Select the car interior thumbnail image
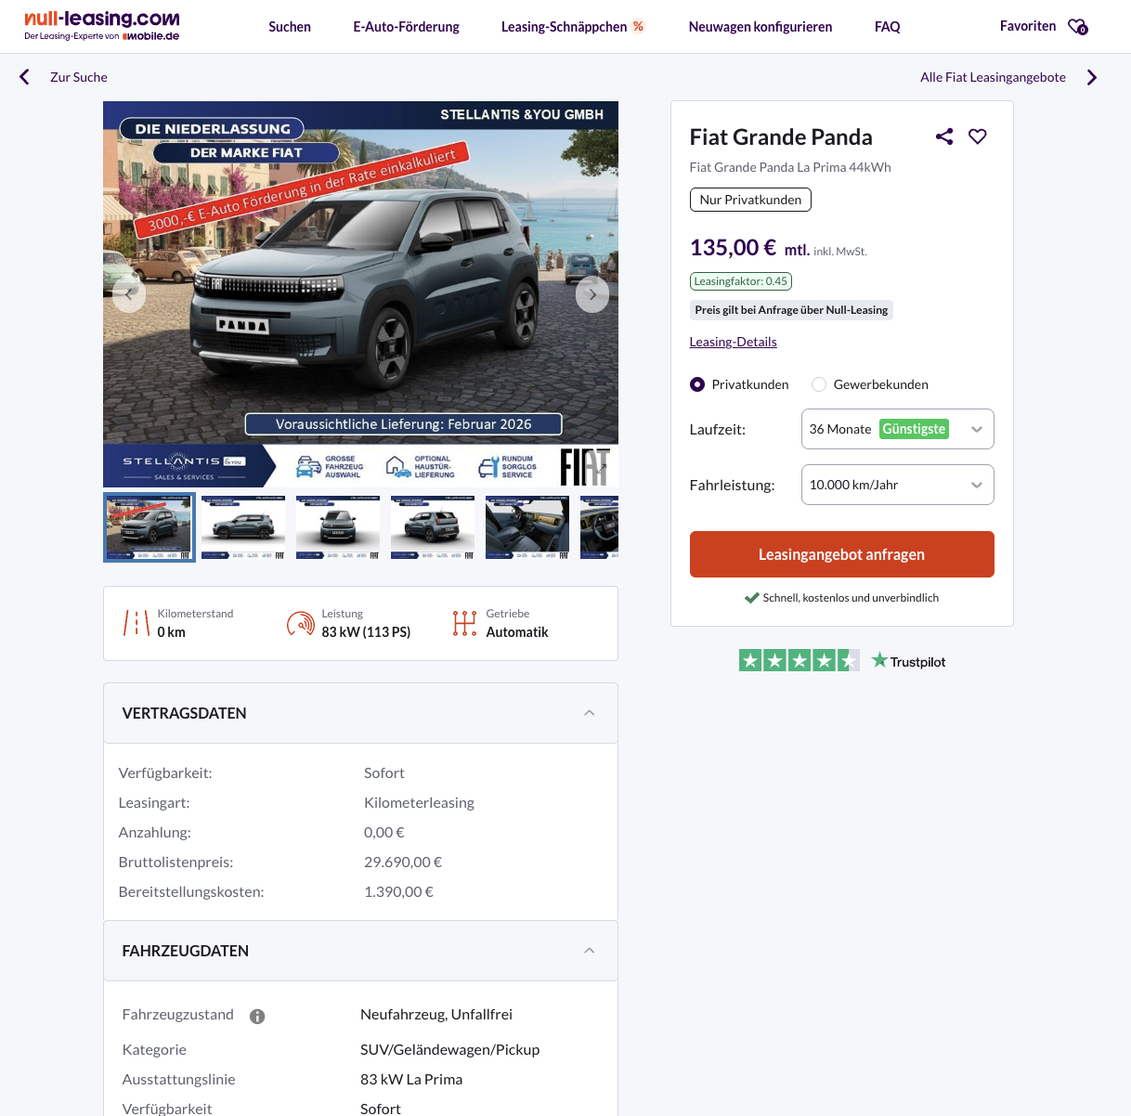The height and width of the screenshot is (1116, 1131). 526,526
